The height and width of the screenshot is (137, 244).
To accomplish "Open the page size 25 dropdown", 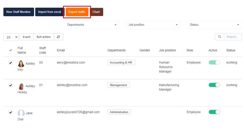I will tap(11, 37).
